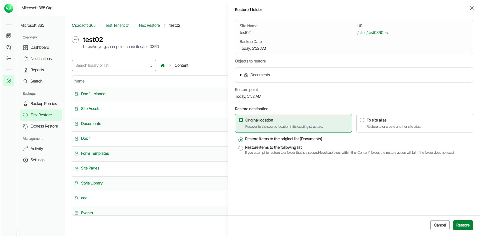This screenshot has height=237, width=480.
Task: Open Express Restore in the sidebar
Action: pyautogui.click(x=41, y=126)
